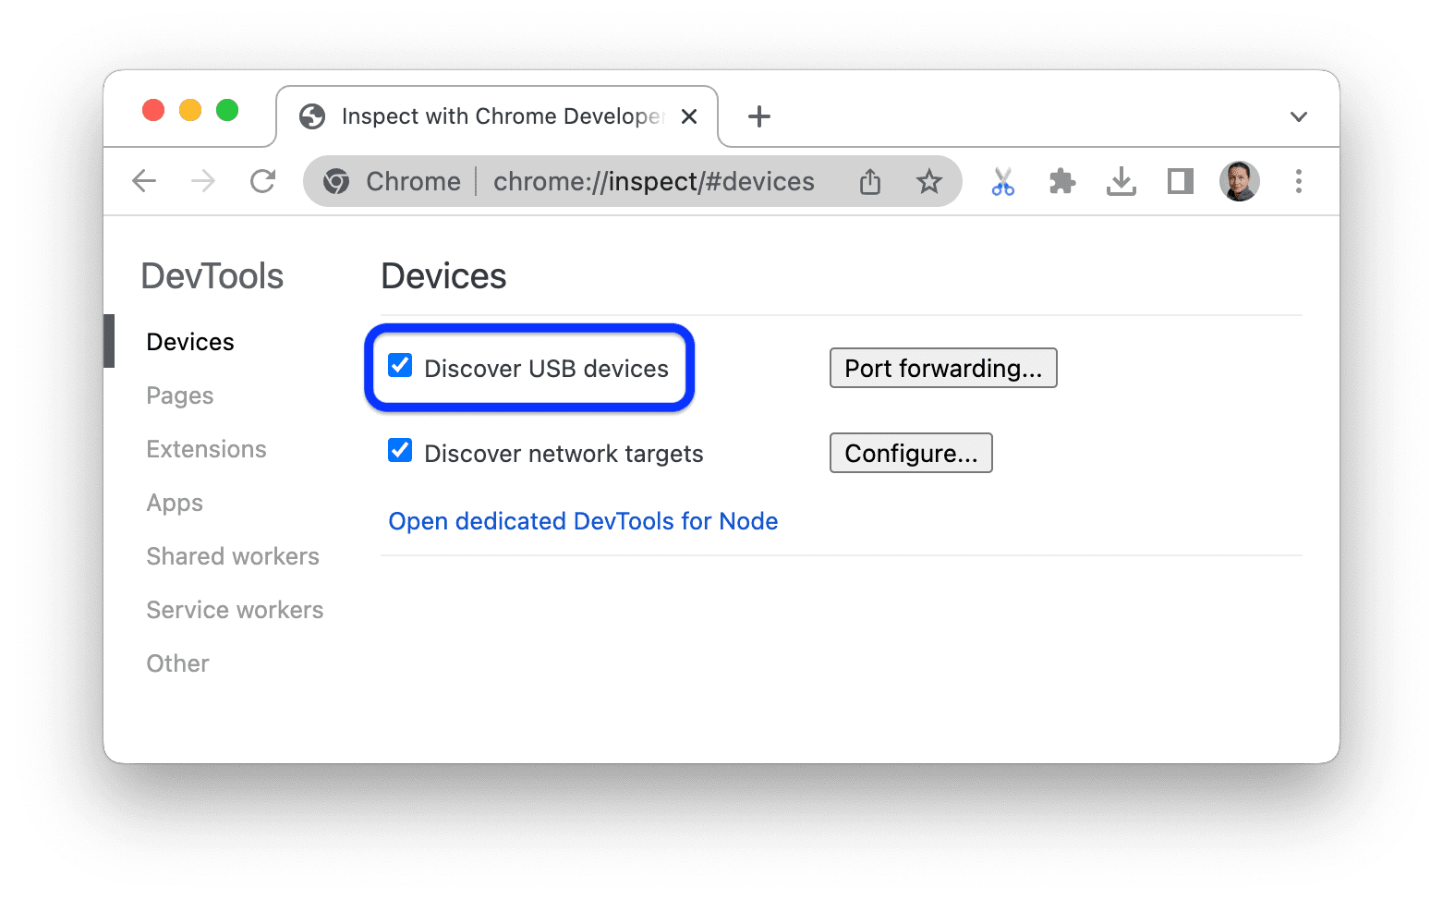Image resolution: width=1443 pixels, height=900 pixels.
Task: Open the side panel icon
Action: 1180,181
